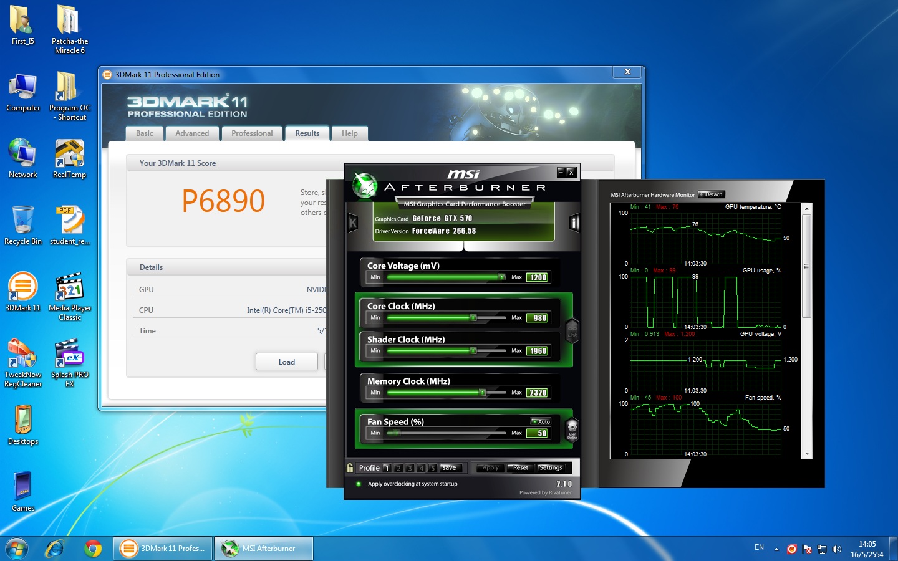Adjust the Core Voltage slider handle

[x=502, y=277]
